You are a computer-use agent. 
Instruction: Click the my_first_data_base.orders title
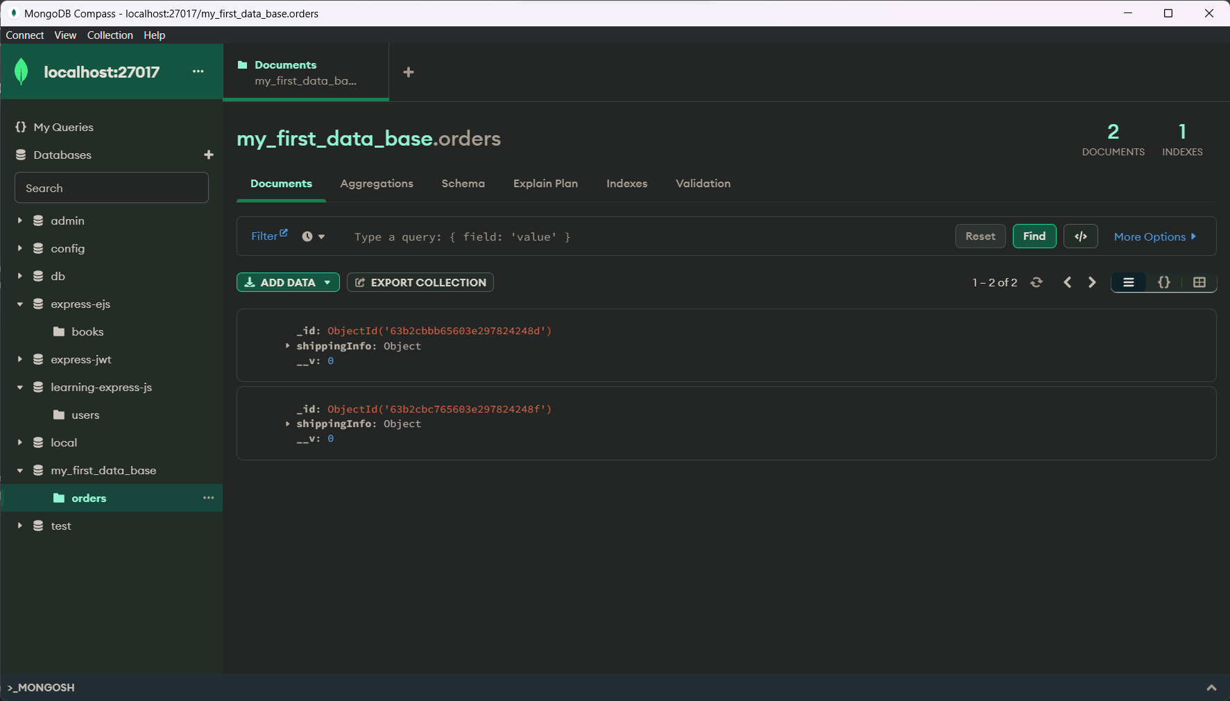point(368,139)
